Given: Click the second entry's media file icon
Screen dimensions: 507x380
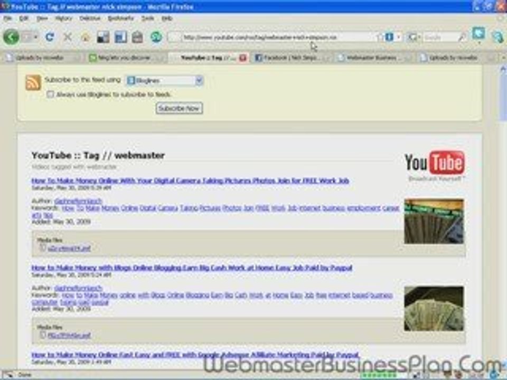Looking at the screenshot, I should 42,335.
